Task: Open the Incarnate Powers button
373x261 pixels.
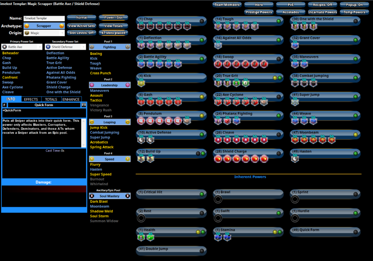Action: pos(322,12)
